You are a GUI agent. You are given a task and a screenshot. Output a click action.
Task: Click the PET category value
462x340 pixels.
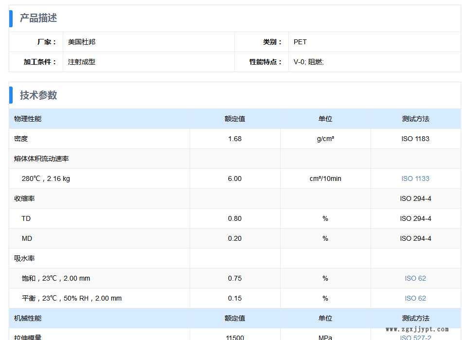(300, 42)
